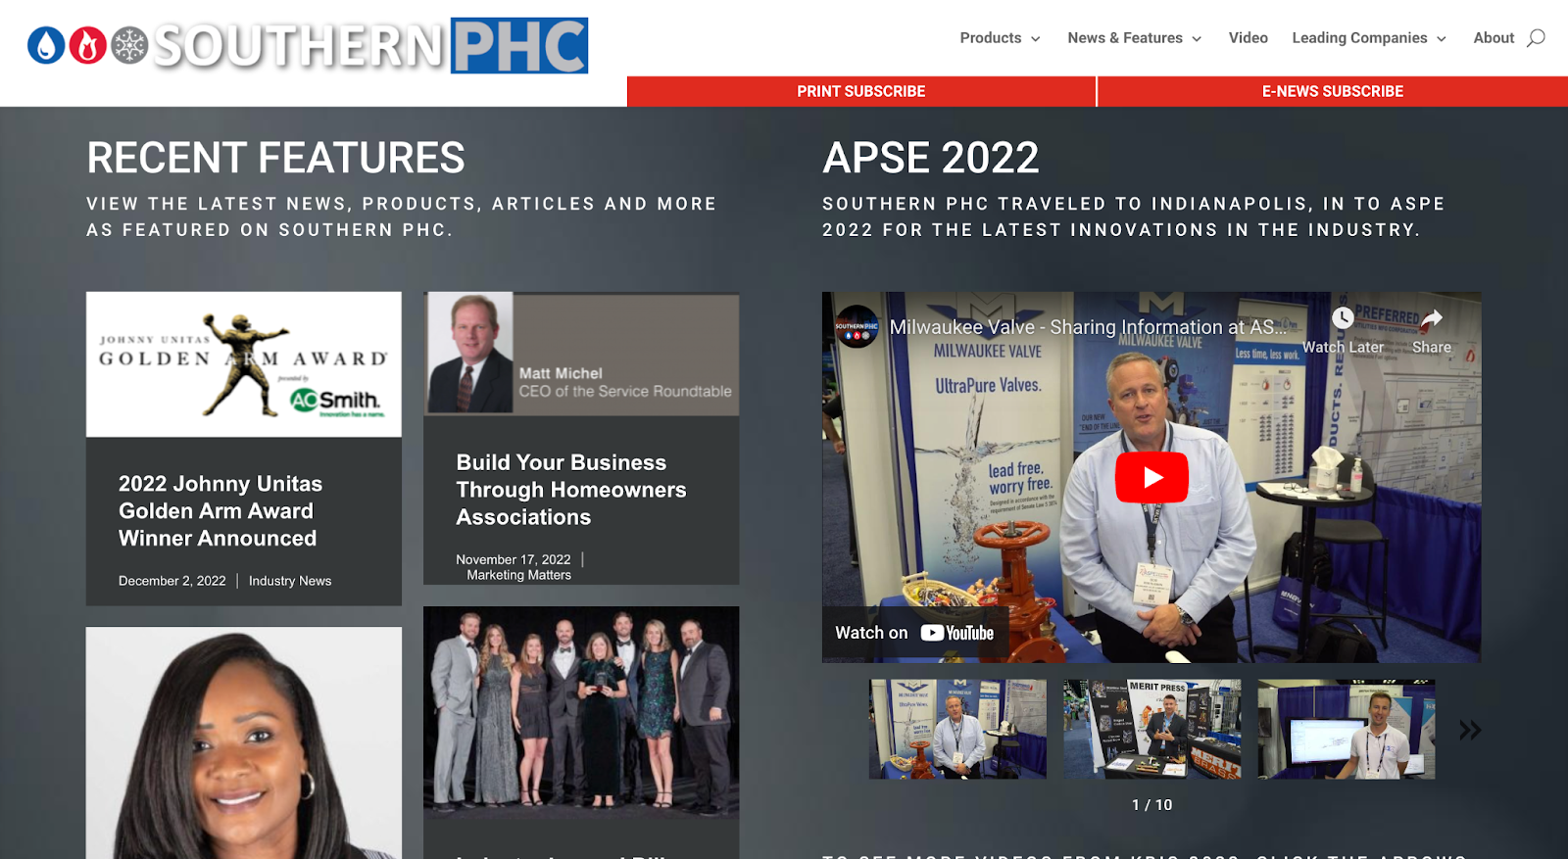Select the Merit Press video thumbnail
The image size is (1568, 859).
[1152, 730]
